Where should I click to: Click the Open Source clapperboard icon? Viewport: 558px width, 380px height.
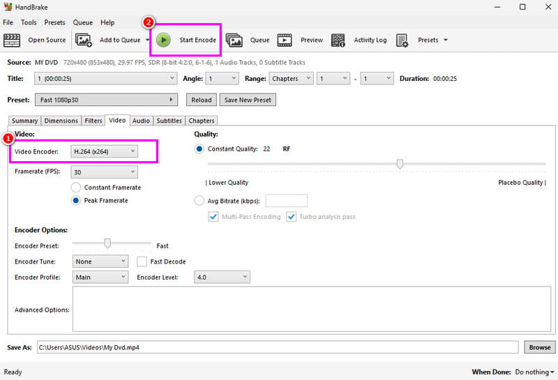(12, 40)
